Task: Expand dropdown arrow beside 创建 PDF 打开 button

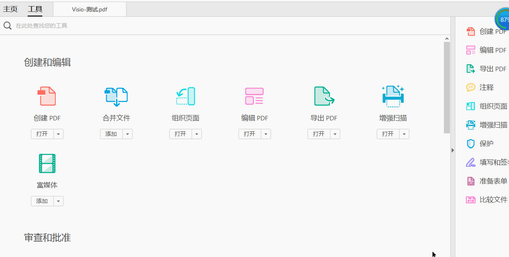Action: 58,134
